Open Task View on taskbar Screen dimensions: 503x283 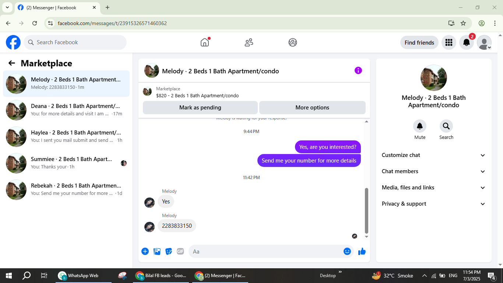(x=44, y=276)
